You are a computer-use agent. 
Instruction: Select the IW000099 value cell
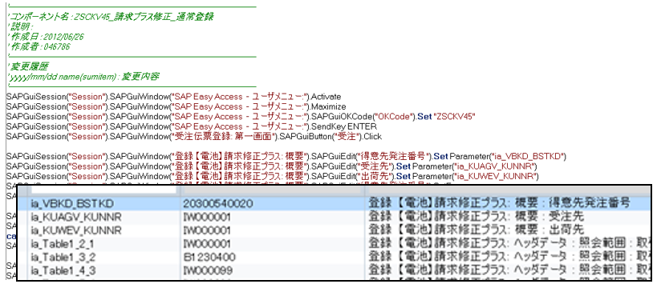point(209,270)
